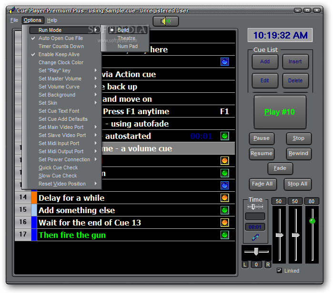Toggle 'Auto Open Cue File' option
333x294 pixels.
click(x=61, y=38)
